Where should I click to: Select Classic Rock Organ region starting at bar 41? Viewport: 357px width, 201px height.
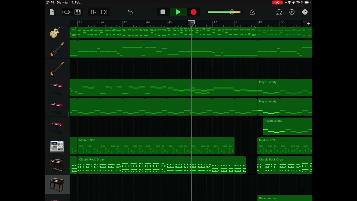(162, 165)
